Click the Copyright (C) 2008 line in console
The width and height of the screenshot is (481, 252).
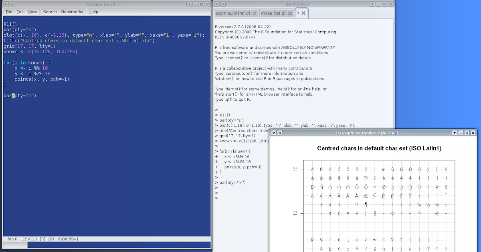[x=275, y=32]
